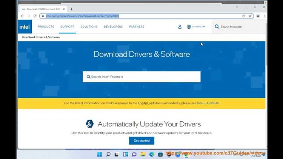Viewport: 283px width, 159px height.
Task: Close the Download Intel Drivers tab
Action: (64, 9)
